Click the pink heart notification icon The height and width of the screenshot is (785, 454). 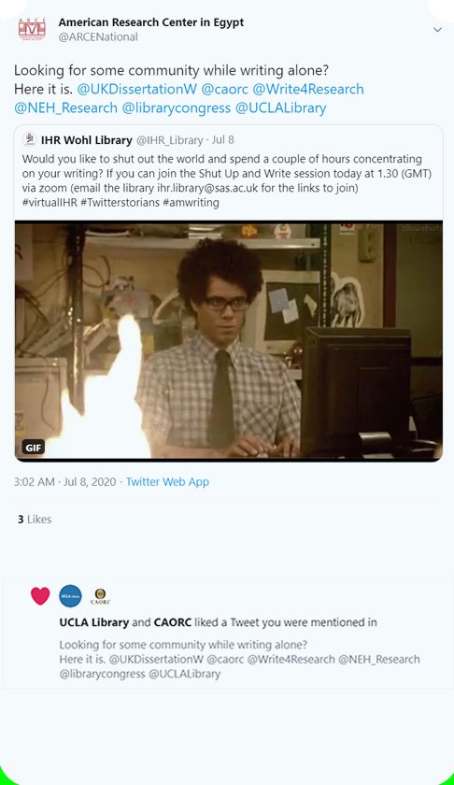pos(40,596)
